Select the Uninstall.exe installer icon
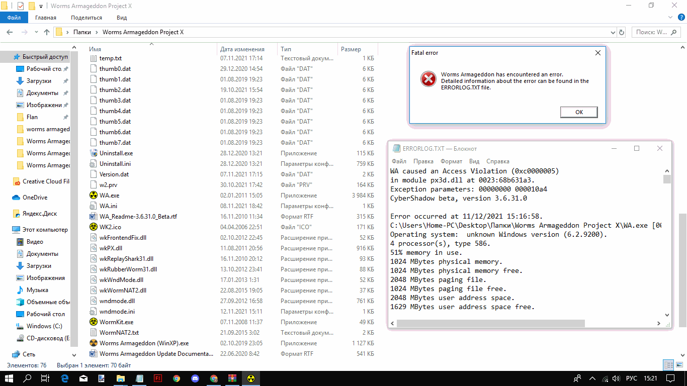The height and width of the screenshot is (386, 687). click(94, 153)
